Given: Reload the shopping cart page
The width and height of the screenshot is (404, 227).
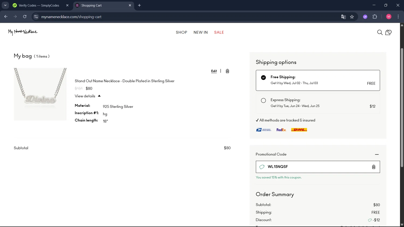Looking at the screenshot, I should tap(25, 17).
